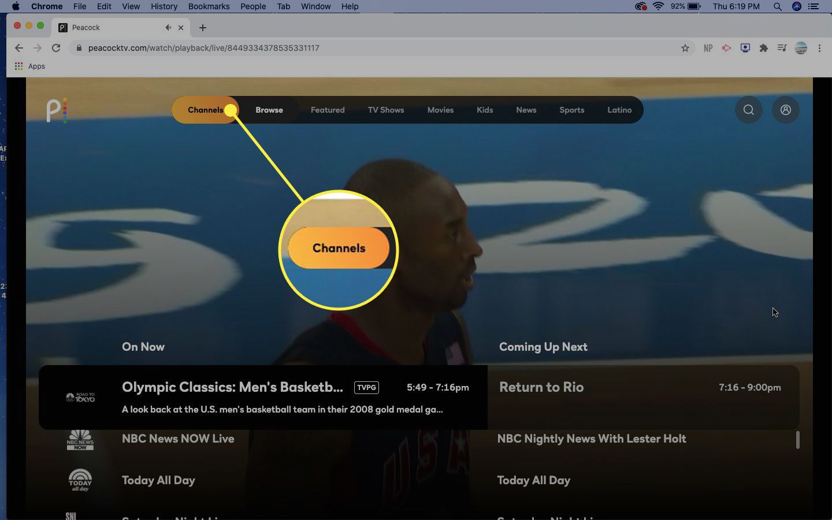Open the Siri icon in menu bar
Image resolution: width=832 pixels, height=520 pixels.
click(796, 6)
